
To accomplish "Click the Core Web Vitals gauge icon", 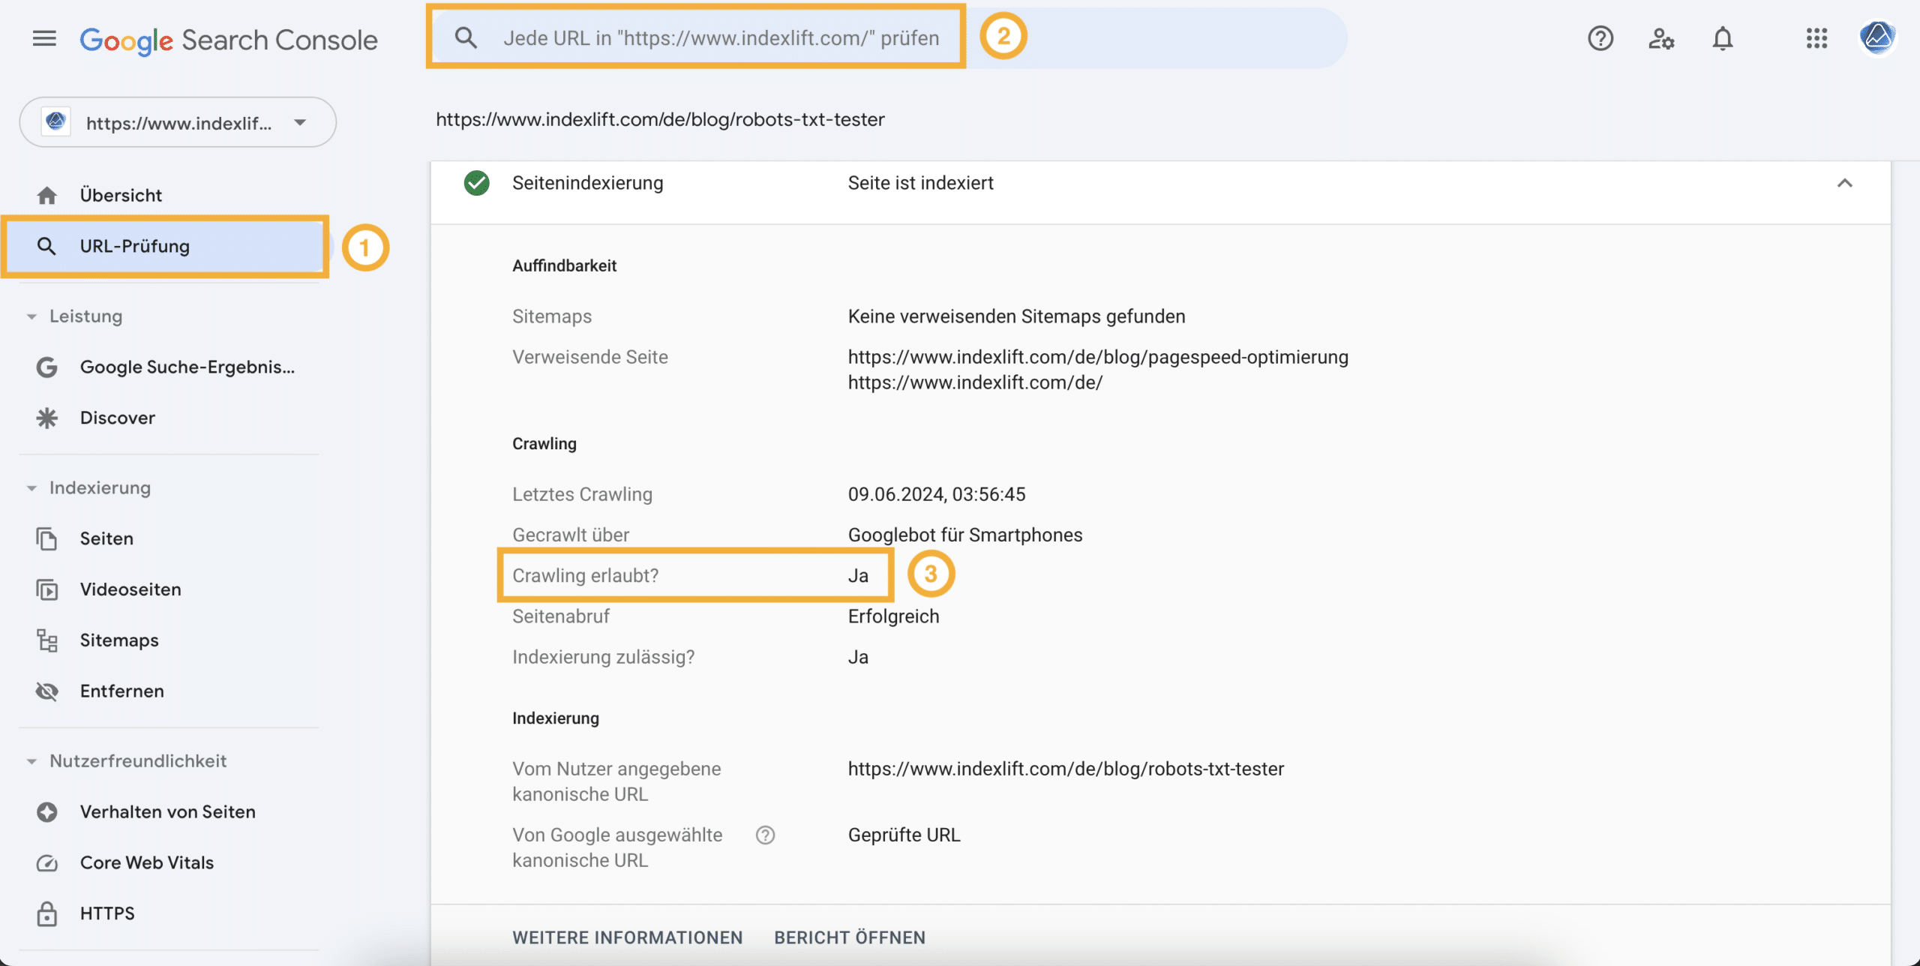I will [x=46, y=863].
